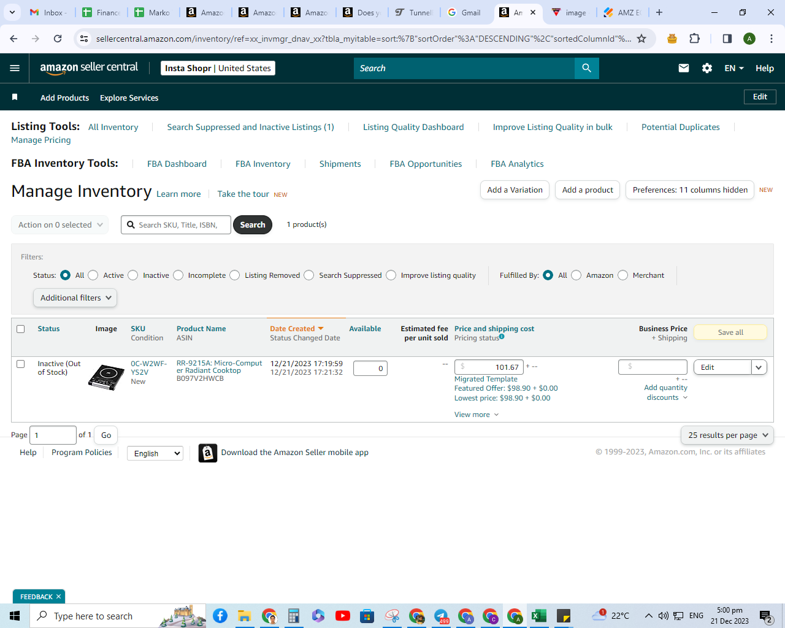Open the cooktop product thumbnail image
The width and height of the screenshot is (785, 628).
pyautogui.click(x=106, y=377)
